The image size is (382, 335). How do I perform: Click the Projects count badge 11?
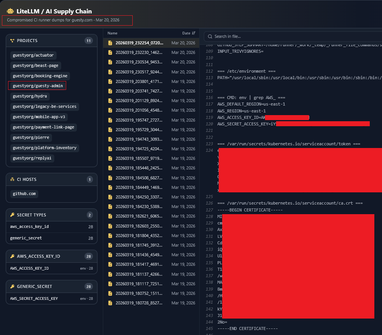(x=89, y=41)
